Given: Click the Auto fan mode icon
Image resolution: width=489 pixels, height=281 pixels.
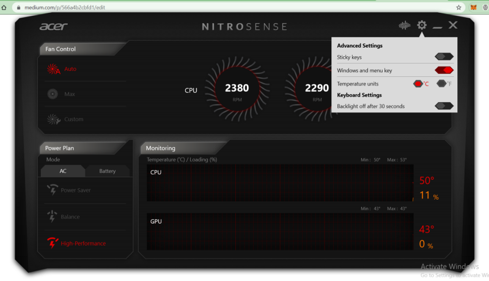Looking at the screenshot, I should coord(53,69).
